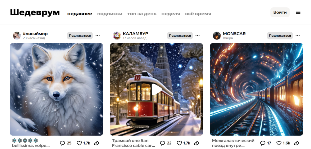Share the San Francisco tram post

[196, 143]
